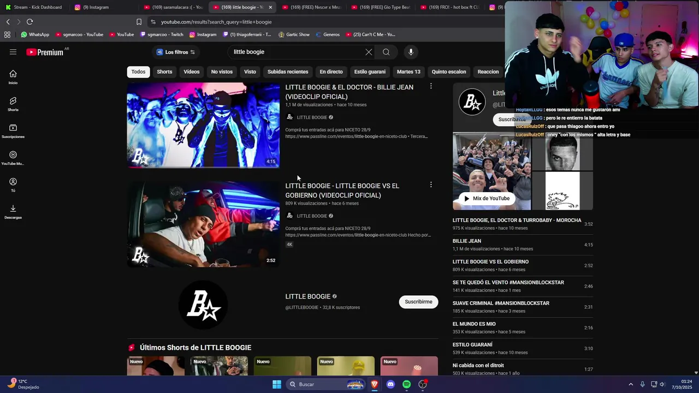Start voice search with the microphone
Image resolution: width=699 pixels, height=393 pixels.
coord(411,52)
